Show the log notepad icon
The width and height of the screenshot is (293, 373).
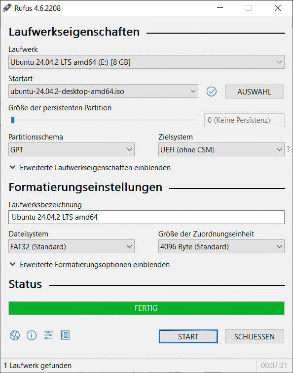pyautogui.click(x=65, y=335)
